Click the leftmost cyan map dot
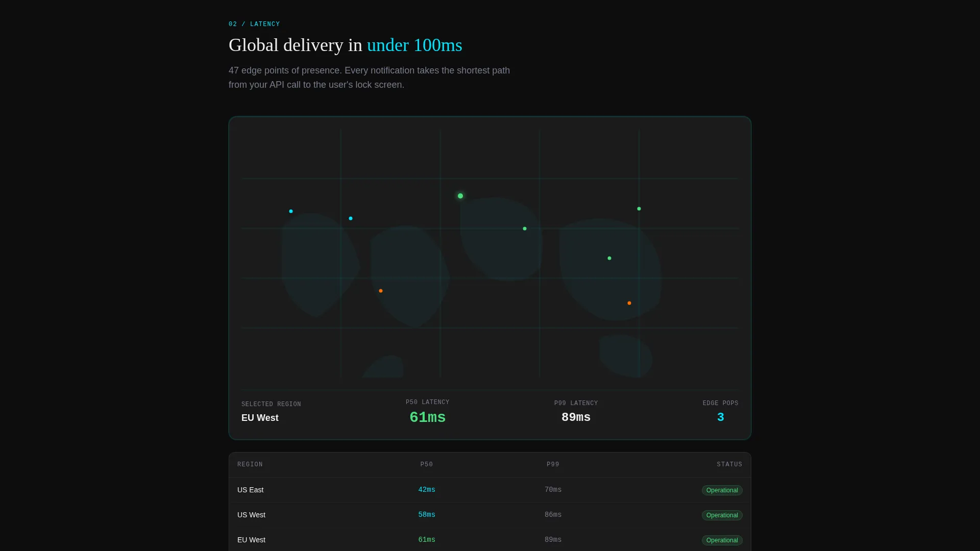Screen dimensions: 980x551 291,211
